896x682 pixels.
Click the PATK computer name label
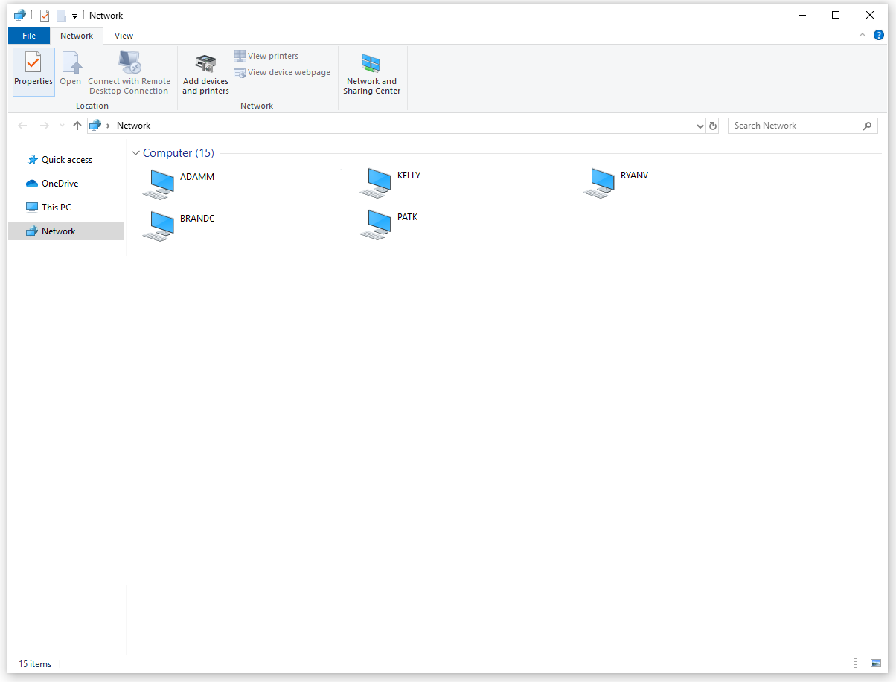(x=408, y=217)
